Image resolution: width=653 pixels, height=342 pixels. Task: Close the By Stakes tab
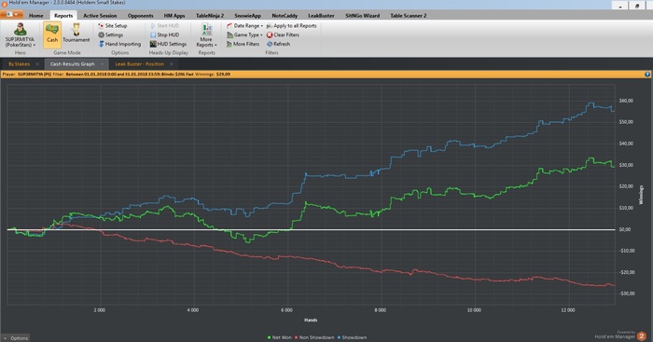[x=37, y=64]
